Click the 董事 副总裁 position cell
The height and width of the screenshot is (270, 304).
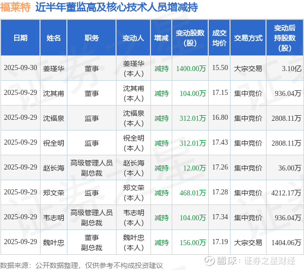click(92, 243)
